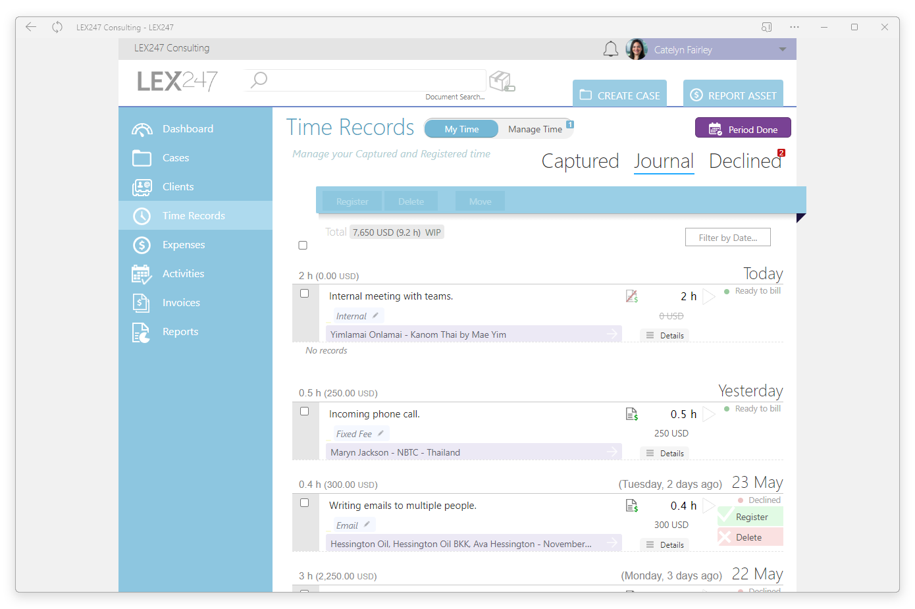Click the 0.5 h duration value
This screenshot has height=609, width=915.
point(683,414)
